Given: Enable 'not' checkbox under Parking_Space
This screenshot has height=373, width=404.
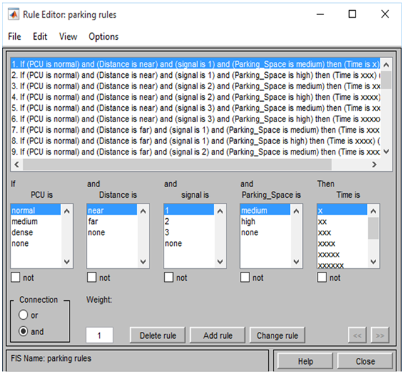Looking at the screenshot, I should tap(246, 278).
